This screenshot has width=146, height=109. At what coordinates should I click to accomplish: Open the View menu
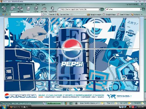click(x=13, y=4)
